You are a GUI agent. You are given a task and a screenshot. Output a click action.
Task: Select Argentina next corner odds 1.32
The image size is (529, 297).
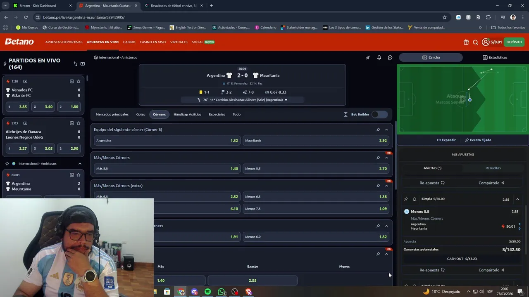coord(167,141)
